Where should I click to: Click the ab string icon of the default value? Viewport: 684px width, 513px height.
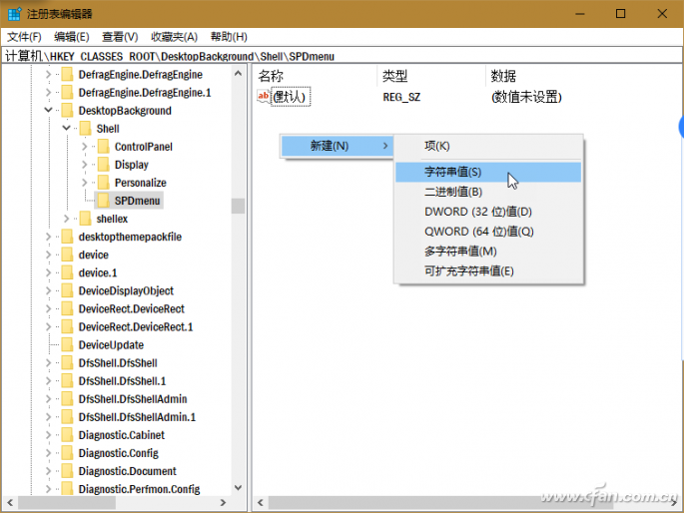(263, 97)
